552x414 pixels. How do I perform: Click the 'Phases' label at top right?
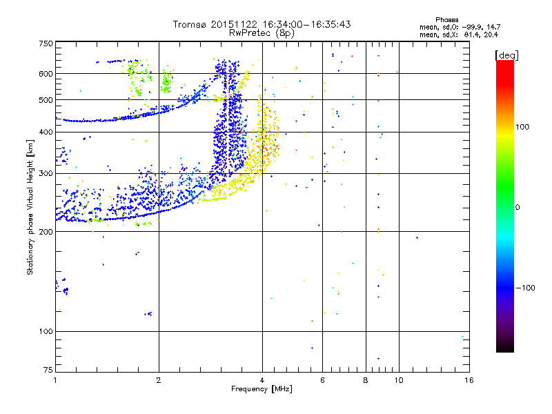pyautogui.click(x=446, y=20)
